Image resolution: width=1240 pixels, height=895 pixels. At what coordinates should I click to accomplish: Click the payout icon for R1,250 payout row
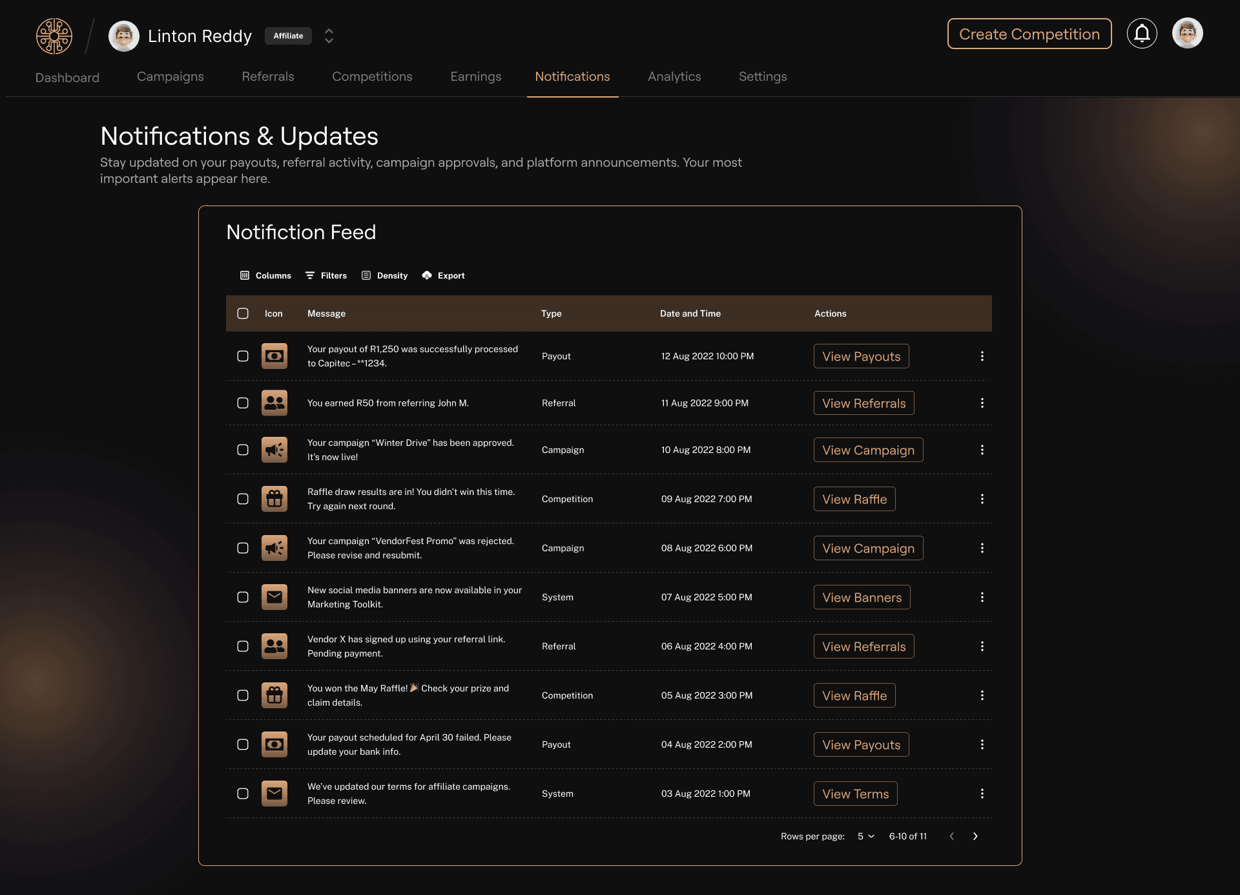tap(274, 356)
